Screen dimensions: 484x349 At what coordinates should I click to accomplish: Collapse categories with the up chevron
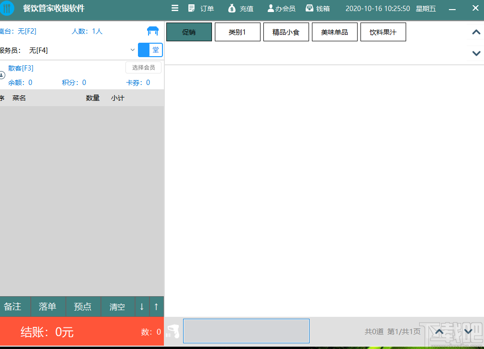[x=476, y=31]
